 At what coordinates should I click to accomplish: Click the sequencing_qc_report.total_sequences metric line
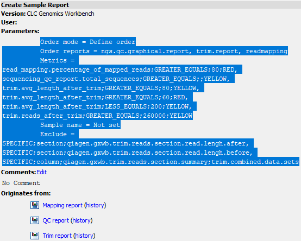click(x=116, y=79)
